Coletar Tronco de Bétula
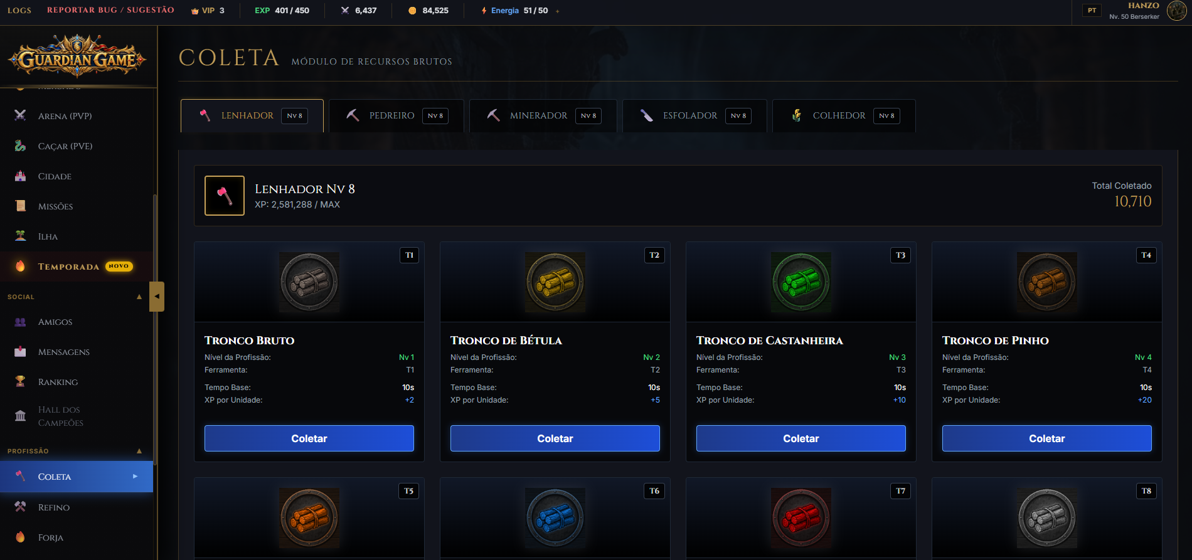Screen dimensions: 1192x560 coord(555,438)
